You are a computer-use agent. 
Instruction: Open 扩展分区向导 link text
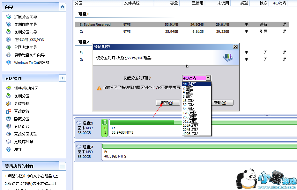26,17
